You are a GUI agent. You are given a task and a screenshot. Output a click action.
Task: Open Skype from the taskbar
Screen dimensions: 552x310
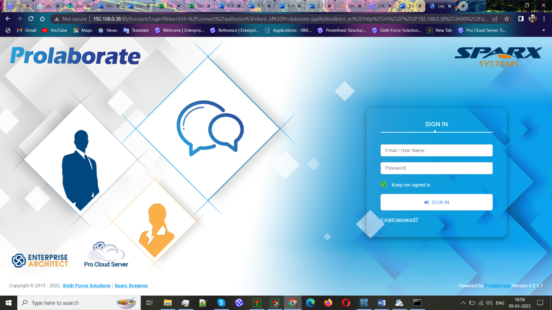coord(221,303)
